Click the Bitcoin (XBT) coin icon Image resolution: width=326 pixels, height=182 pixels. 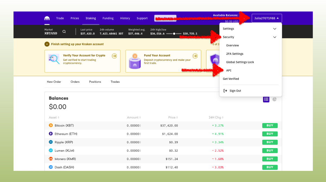pyautogui.click(x=51, y=125)
